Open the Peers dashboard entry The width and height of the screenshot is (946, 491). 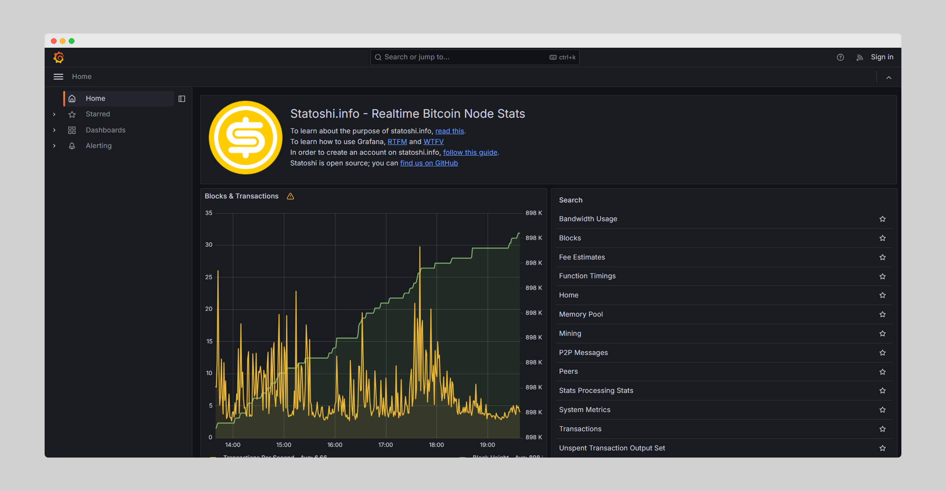(x=568, y=371)
